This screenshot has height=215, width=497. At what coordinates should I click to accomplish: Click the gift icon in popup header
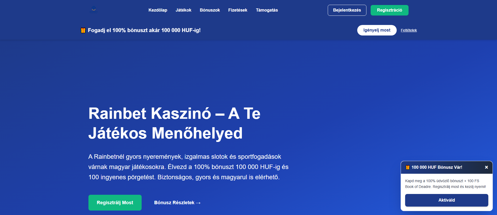(407, 167)
